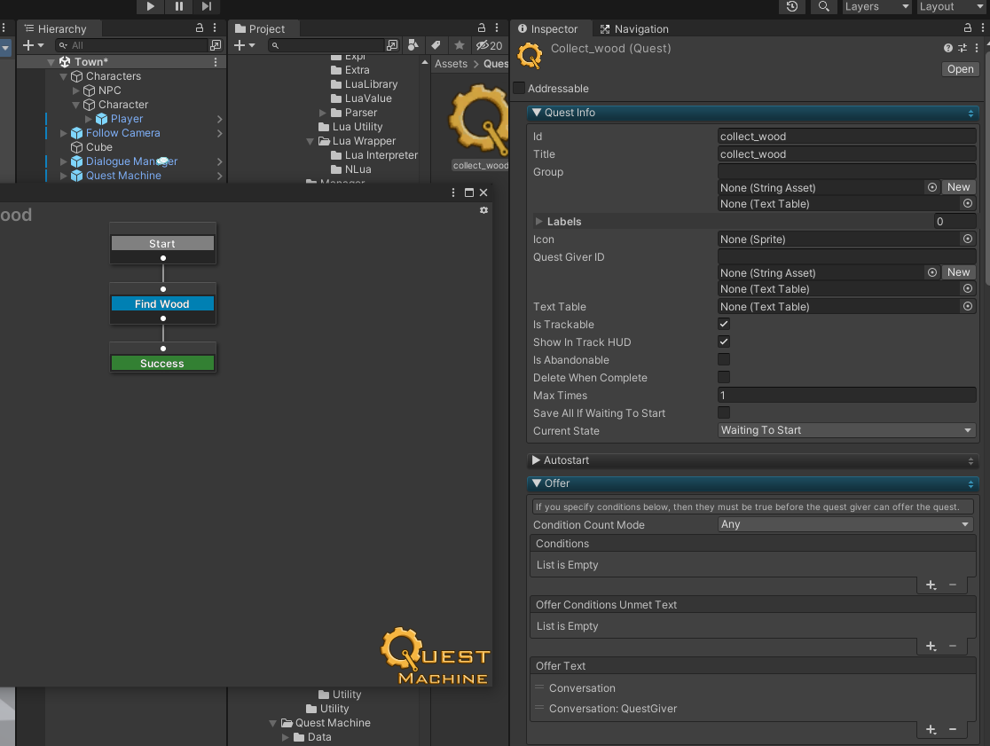Collapse the Characters object in Hierarchy
This screenshot has height=746, width=990.
(x=63, y=76)
